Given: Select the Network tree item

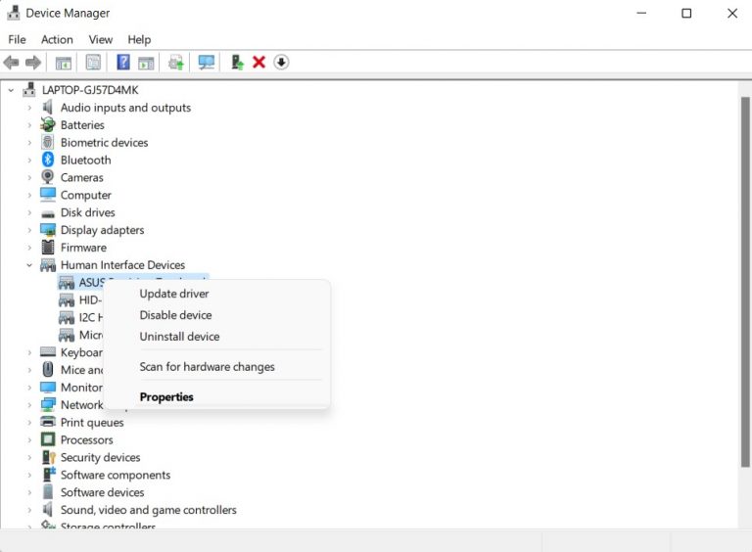Looking at the screenshot, I should tap(81, 405).
